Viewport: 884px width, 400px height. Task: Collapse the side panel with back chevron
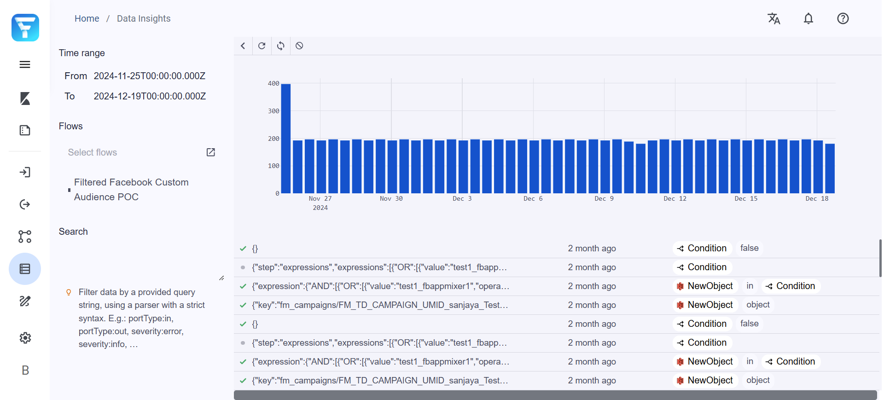[243, 46]
